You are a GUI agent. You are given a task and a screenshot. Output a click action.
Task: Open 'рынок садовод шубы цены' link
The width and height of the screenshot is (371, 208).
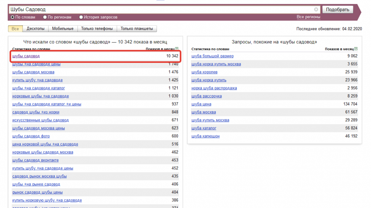coord(37,192)
